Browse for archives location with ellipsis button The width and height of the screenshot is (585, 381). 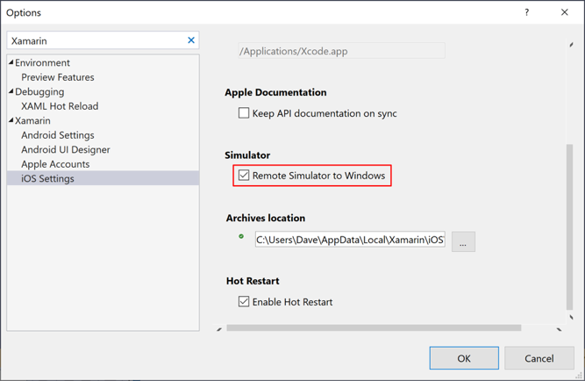coord(463,241)
